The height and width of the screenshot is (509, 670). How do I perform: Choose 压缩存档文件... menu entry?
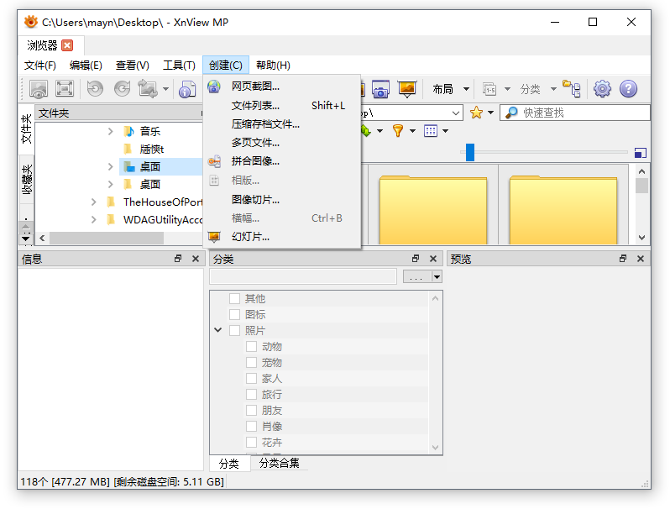[282, 124]
